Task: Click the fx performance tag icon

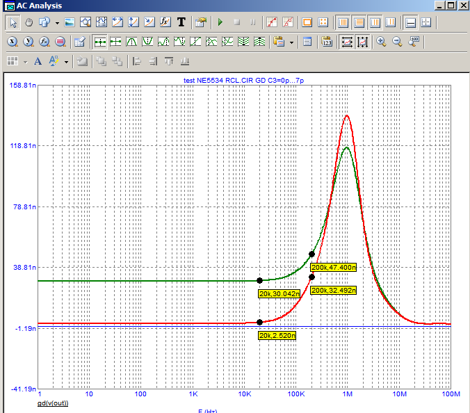Action: pyautogui.click(x=165, y=22)
